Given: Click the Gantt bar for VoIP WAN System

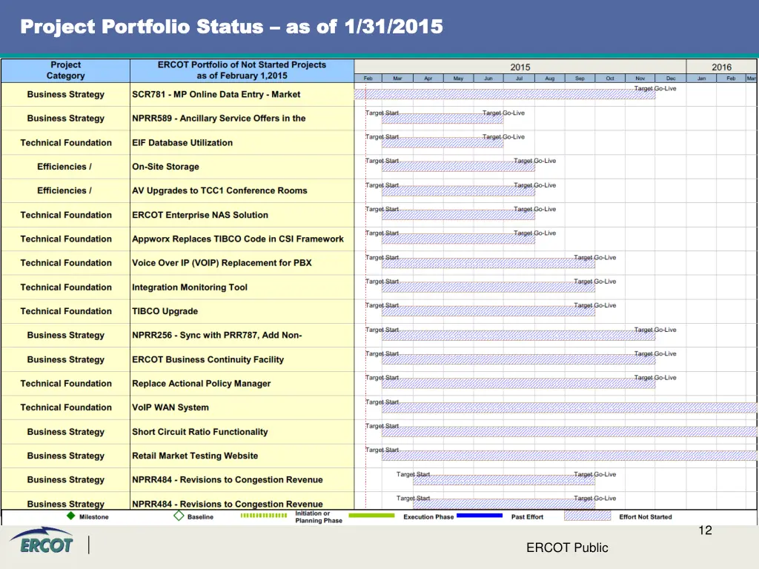Looking at the screenshot, I should tap(569, 407).
